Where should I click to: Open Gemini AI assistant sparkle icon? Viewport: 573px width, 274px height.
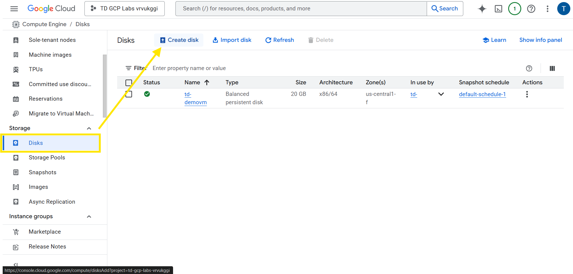click(x=482, y=9)
